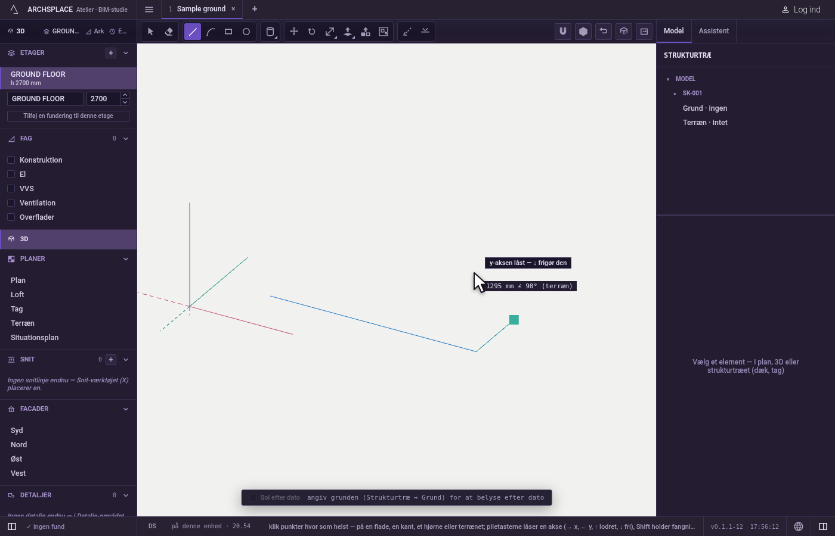Collapse the ETAGER section chevron

(x=126, y=53)
